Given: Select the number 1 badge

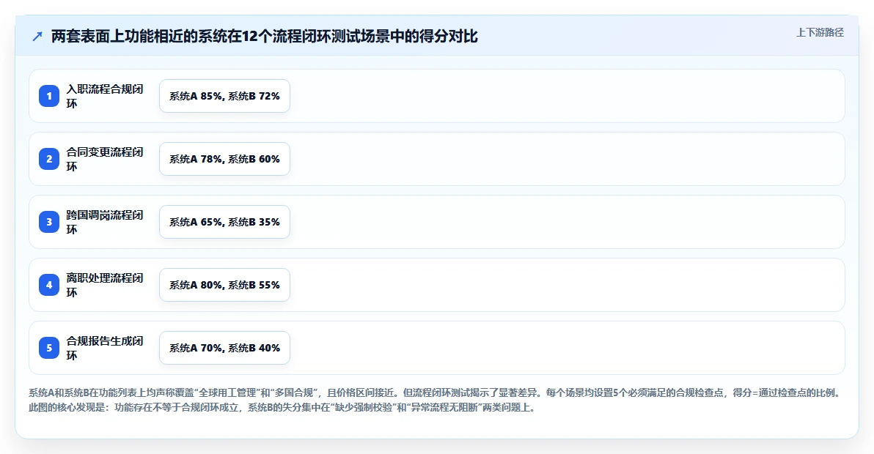Looking at the screenshot, I should point(49,96).
